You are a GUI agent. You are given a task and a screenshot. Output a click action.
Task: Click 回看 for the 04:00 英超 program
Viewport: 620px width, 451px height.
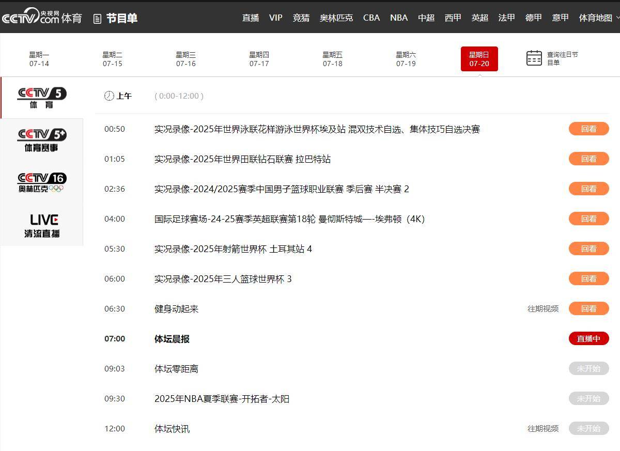pos(589,219)
